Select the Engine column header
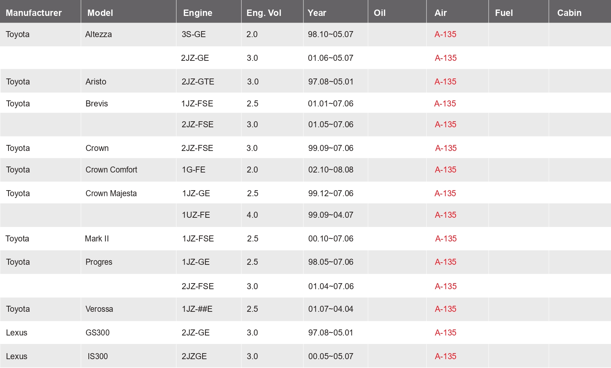 (198, 13)
